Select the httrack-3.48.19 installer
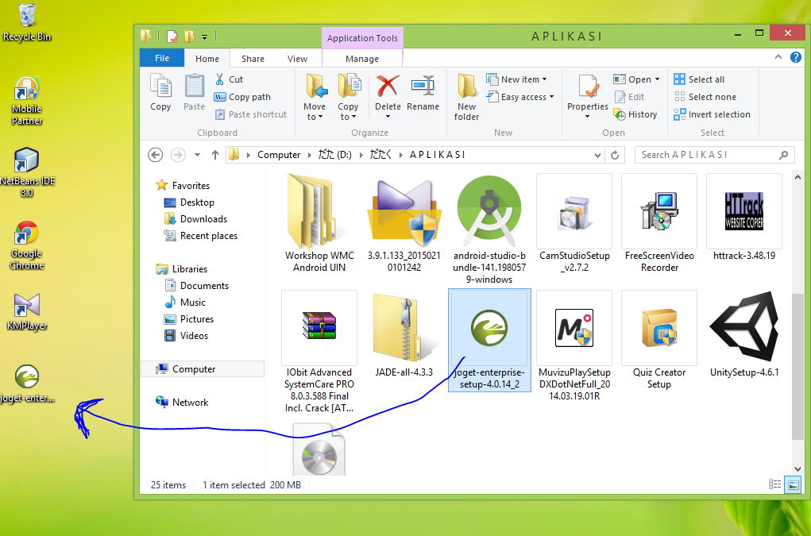This screenshot has width=811, height=536. (743, 218)
